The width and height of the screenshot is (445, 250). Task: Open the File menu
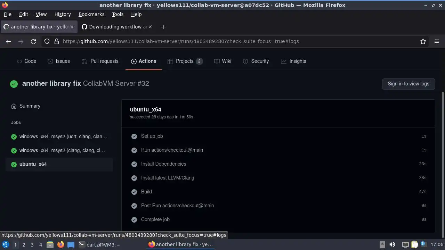click(x=7, y=14)
